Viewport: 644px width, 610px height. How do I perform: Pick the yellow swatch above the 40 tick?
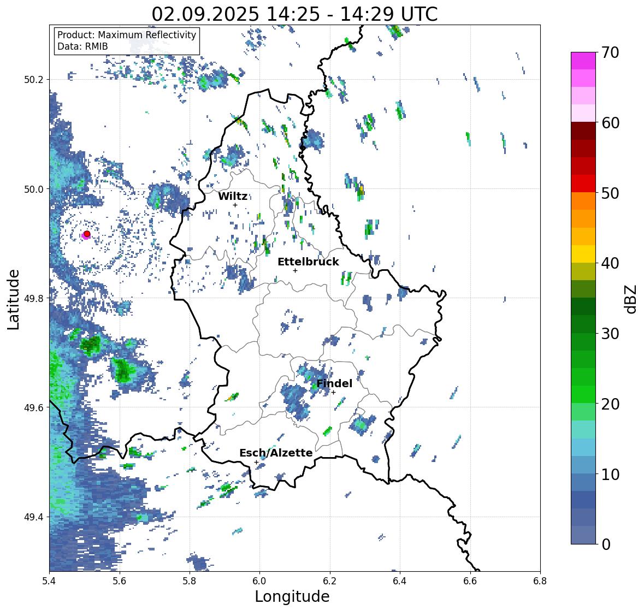(583, 254)
